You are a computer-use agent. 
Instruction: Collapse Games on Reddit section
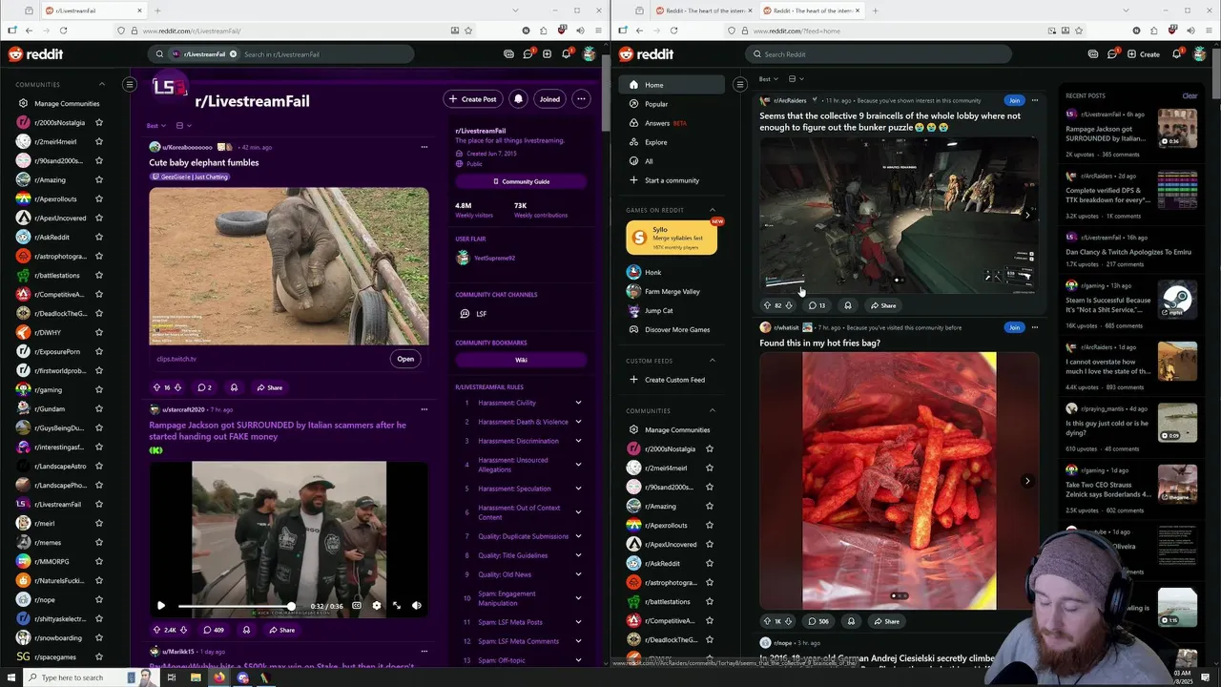712,210
